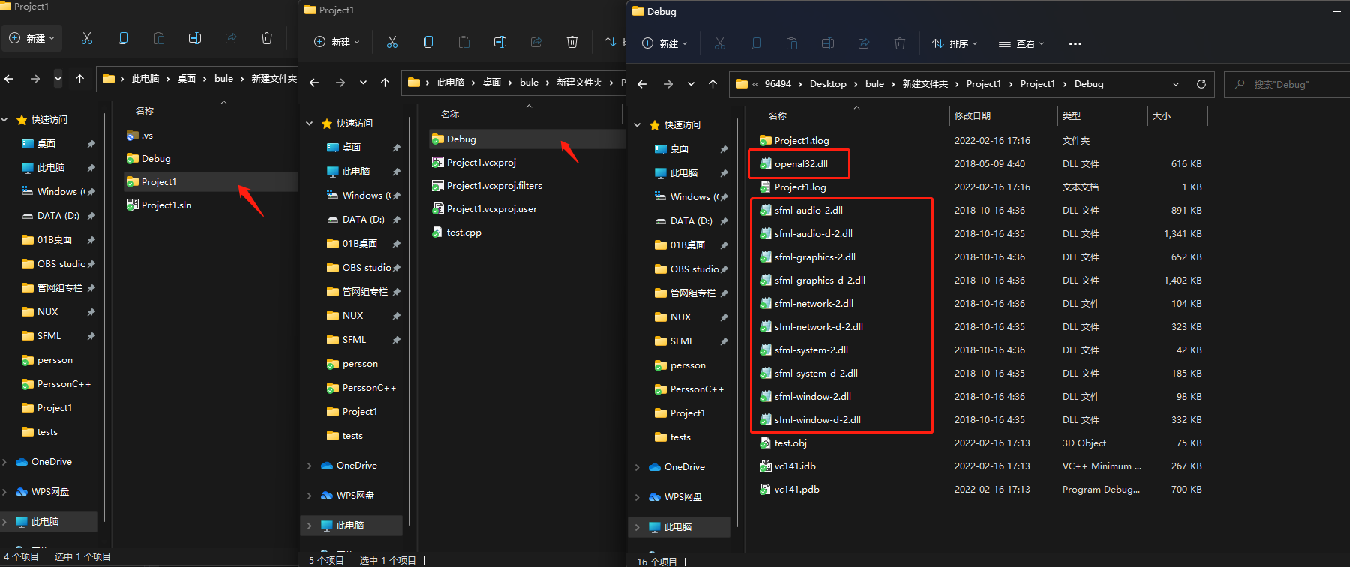The width and height of the screenshot is (1350, 567).
Task: Expand WPS网盘 node in middle window sidebar
Action: tap(310, 496)
